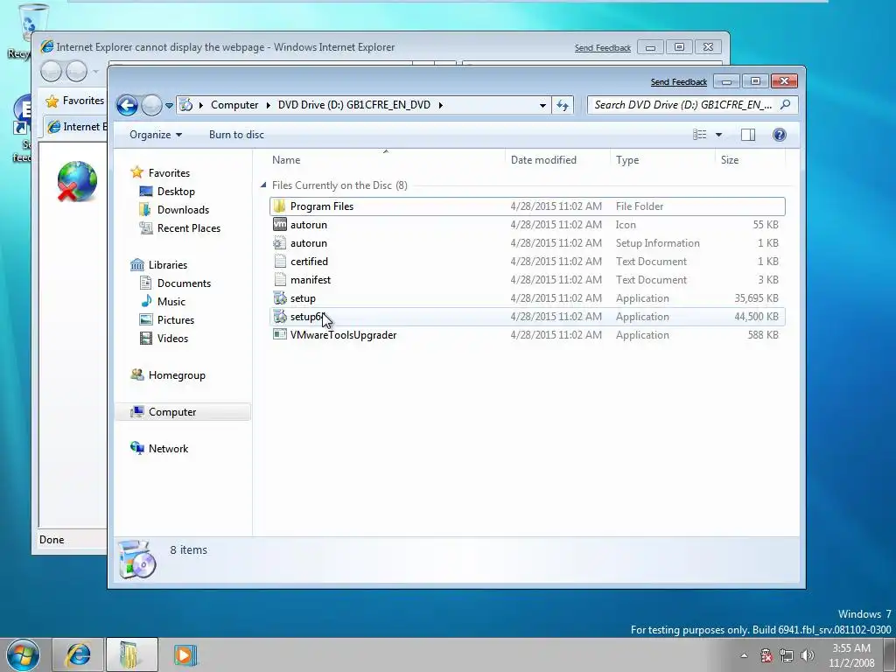Open the Windows Start orb
Image resolution: width=896 pixels, height=672 pixels.
pos(24,654)
